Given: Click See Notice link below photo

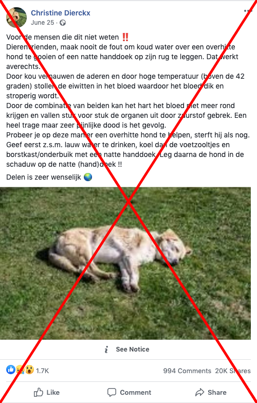Looking at the screenshot, I should [x=133, y=349].
